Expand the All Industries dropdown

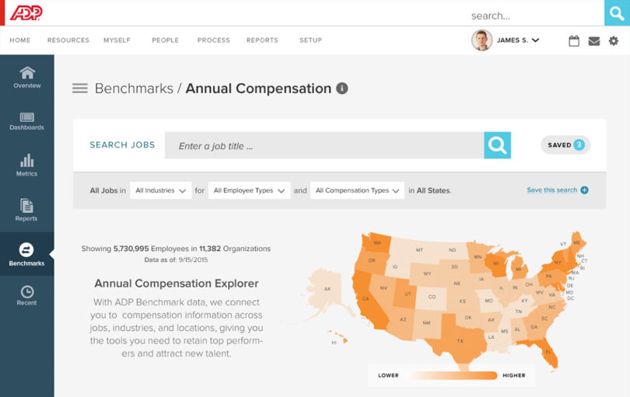tap(160, 190)
